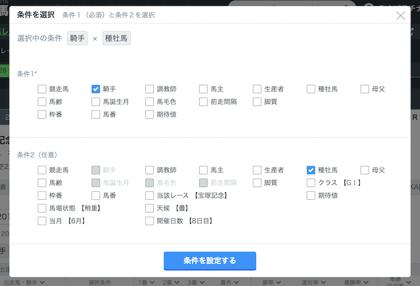Tick 脚質 in the 条件1 group
Image resolution: width=420 pixels, height=286 pixels.
[x=257, y=101]
